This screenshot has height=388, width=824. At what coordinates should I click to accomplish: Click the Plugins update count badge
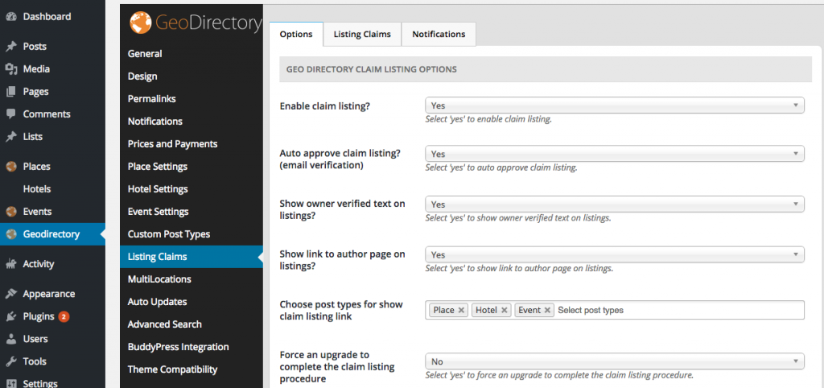[64, 316]
